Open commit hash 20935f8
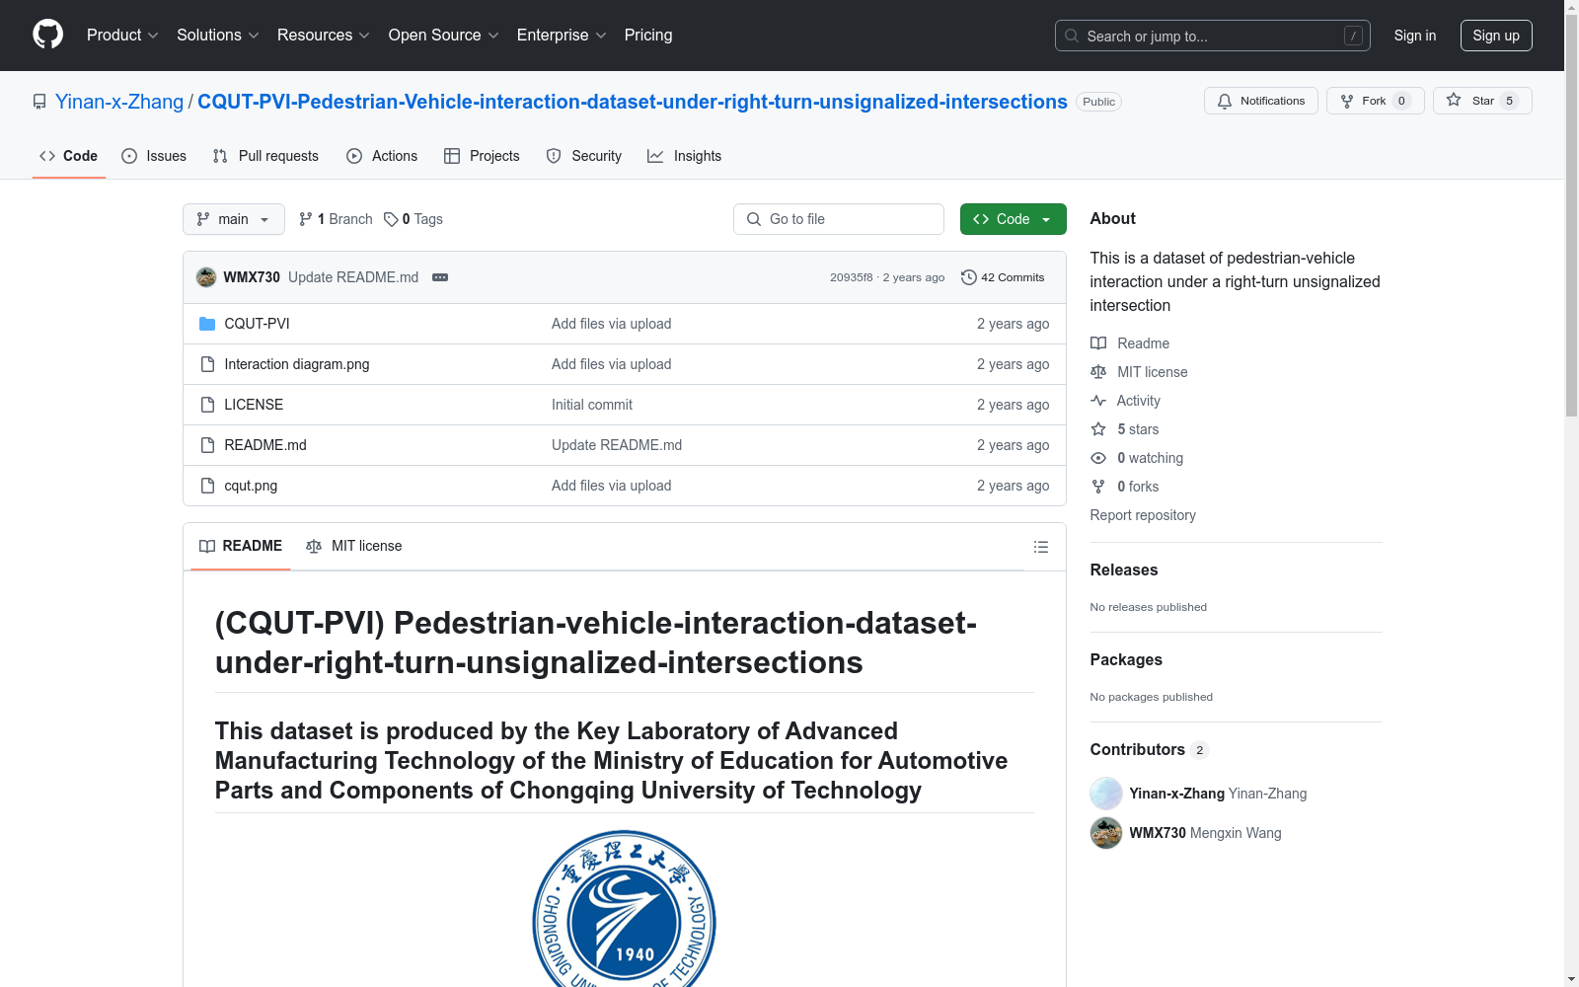The width and height of the screenshot is (1579, 987). (x=851, y=277)
